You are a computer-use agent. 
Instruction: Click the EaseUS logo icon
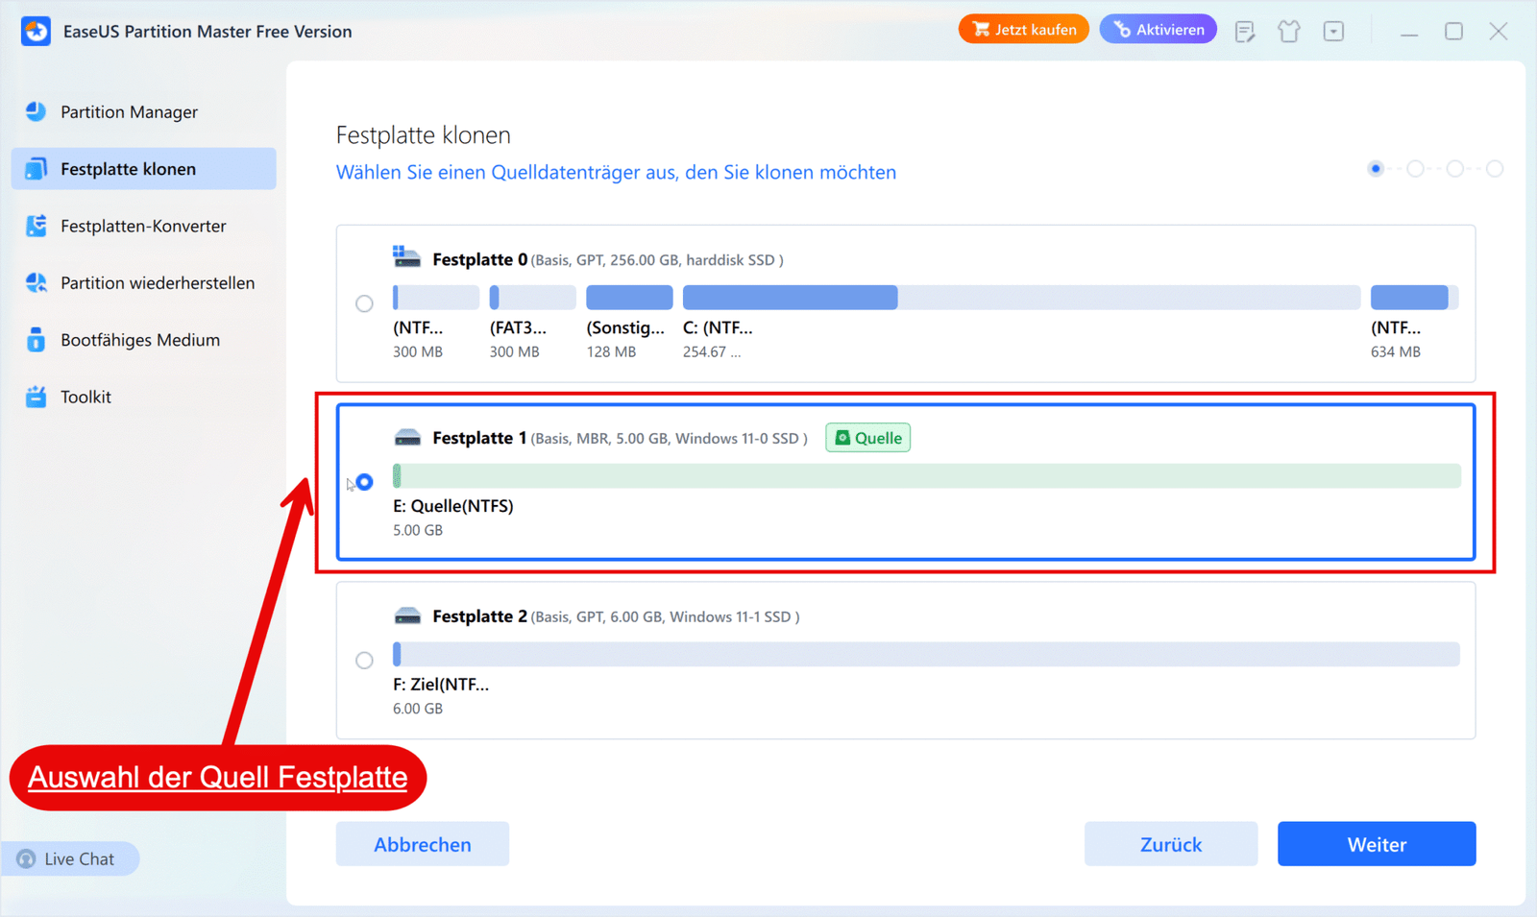[x=36, y=31]
